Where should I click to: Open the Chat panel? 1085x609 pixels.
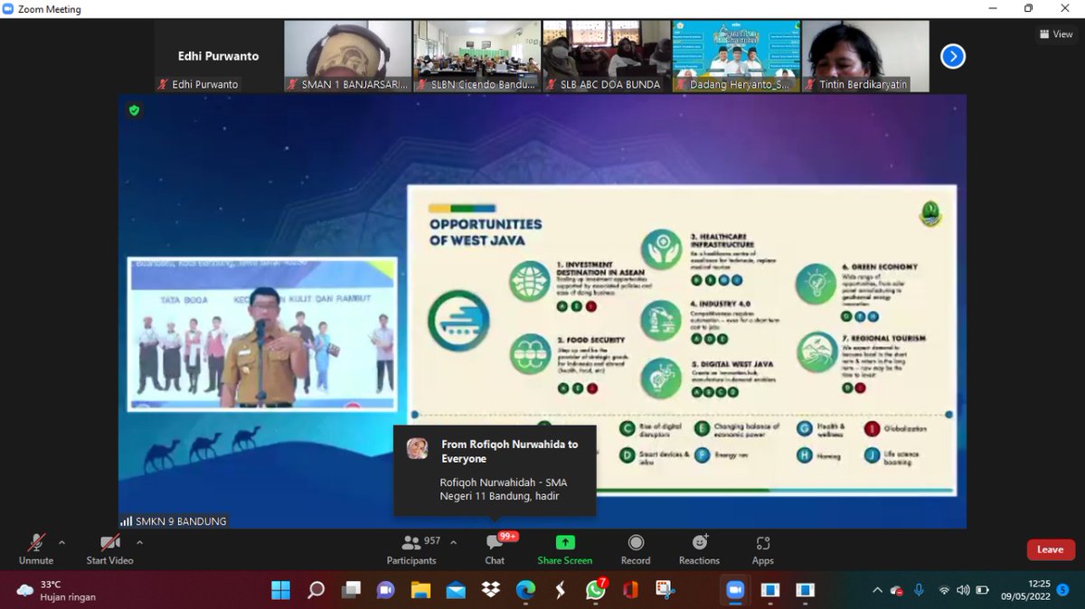(x=495, y=548)
